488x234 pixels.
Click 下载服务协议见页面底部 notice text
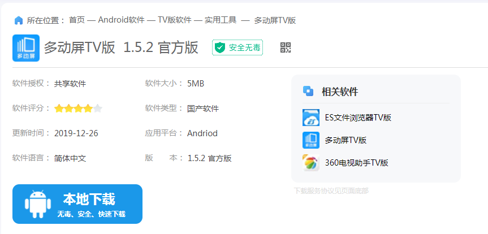[331, 190]
